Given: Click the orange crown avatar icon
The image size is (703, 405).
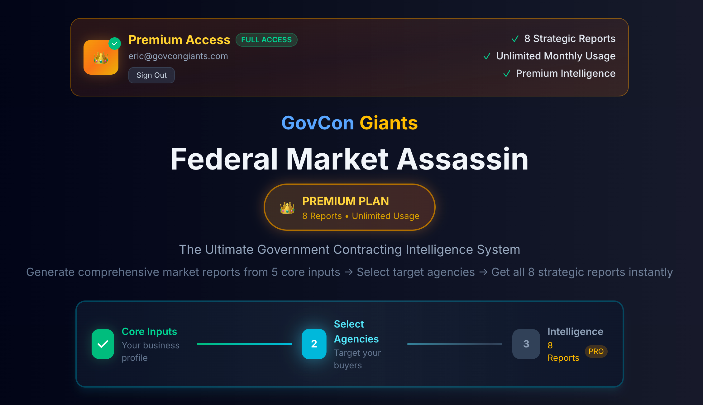Looking at the screenshot, I should 101,58.
